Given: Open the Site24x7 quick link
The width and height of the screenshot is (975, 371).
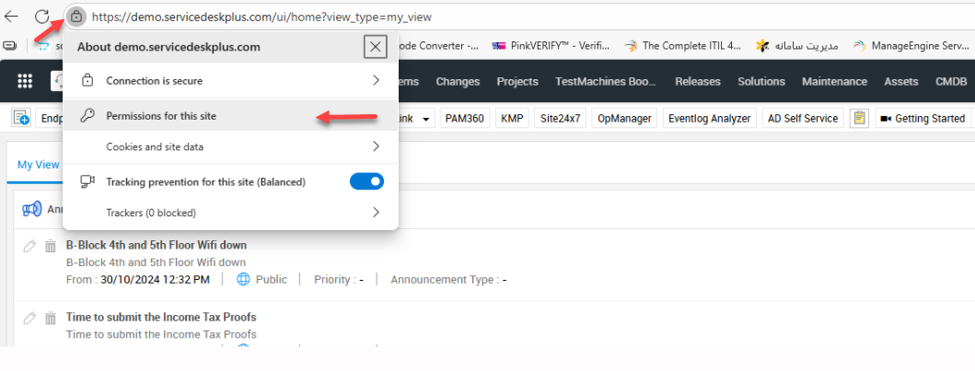Looking at the screenshot, I should [561, 118].
